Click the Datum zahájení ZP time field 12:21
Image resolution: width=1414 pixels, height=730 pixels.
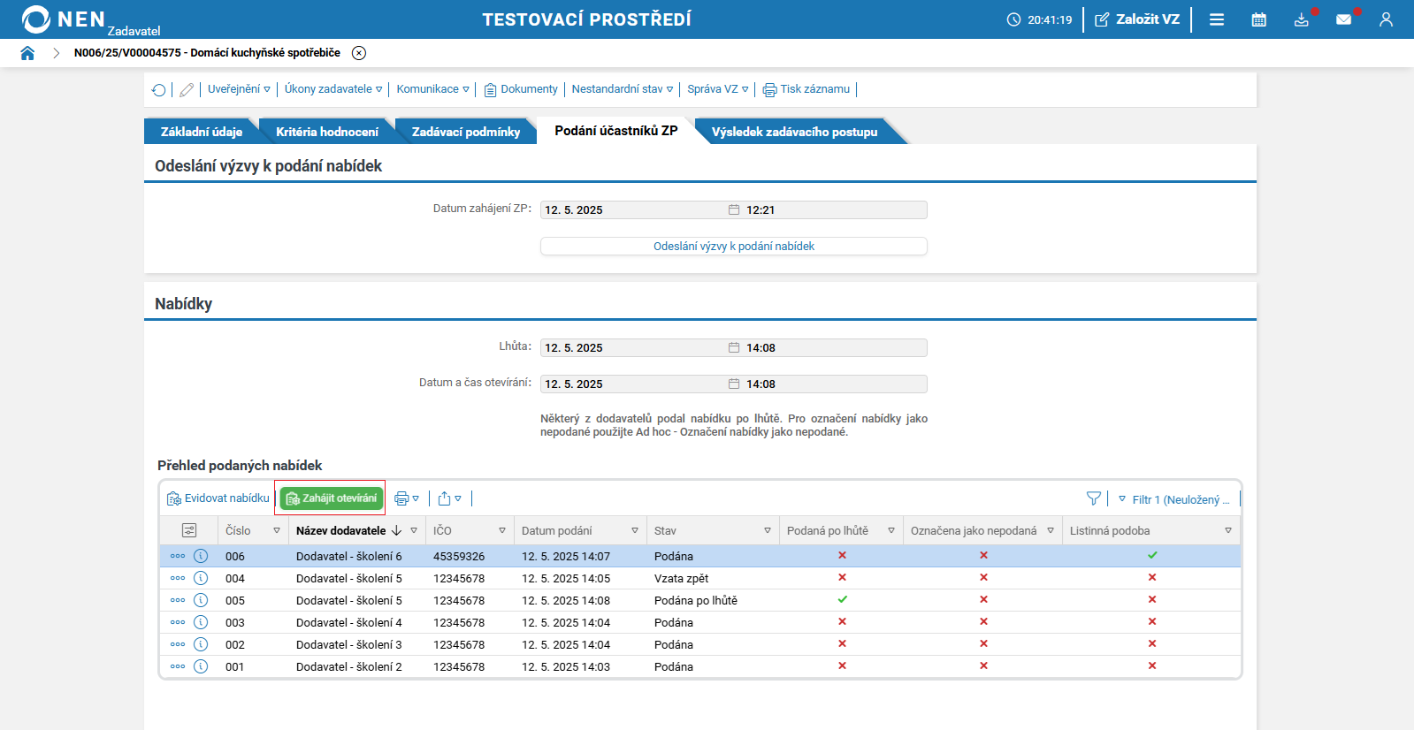[x=835, y=210]
